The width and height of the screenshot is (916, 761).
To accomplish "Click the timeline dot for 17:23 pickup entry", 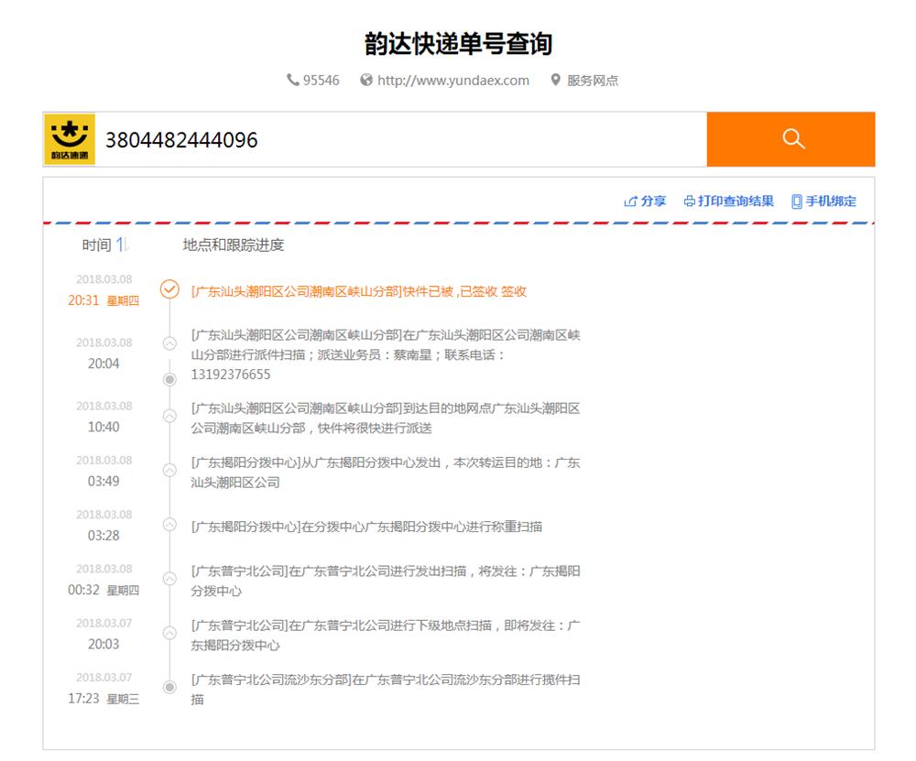I will coord(169,687).
